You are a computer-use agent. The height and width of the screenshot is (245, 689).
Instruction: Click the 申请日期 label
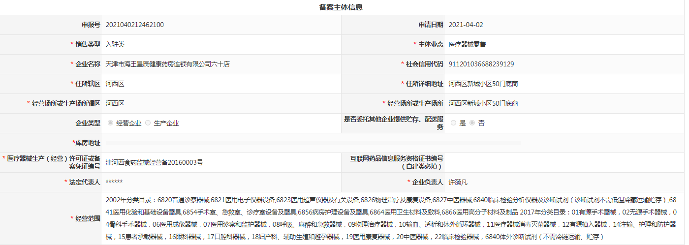point(431,25)
